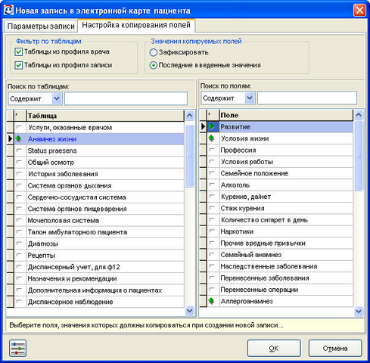Viewport: 370px width, 363px height.
Task: Confirm with the OK button
Action: (274, 349)
